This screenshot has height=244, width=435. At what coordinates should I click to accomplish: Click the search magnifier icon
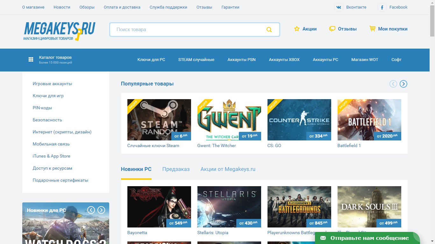(x=269, y=30)
